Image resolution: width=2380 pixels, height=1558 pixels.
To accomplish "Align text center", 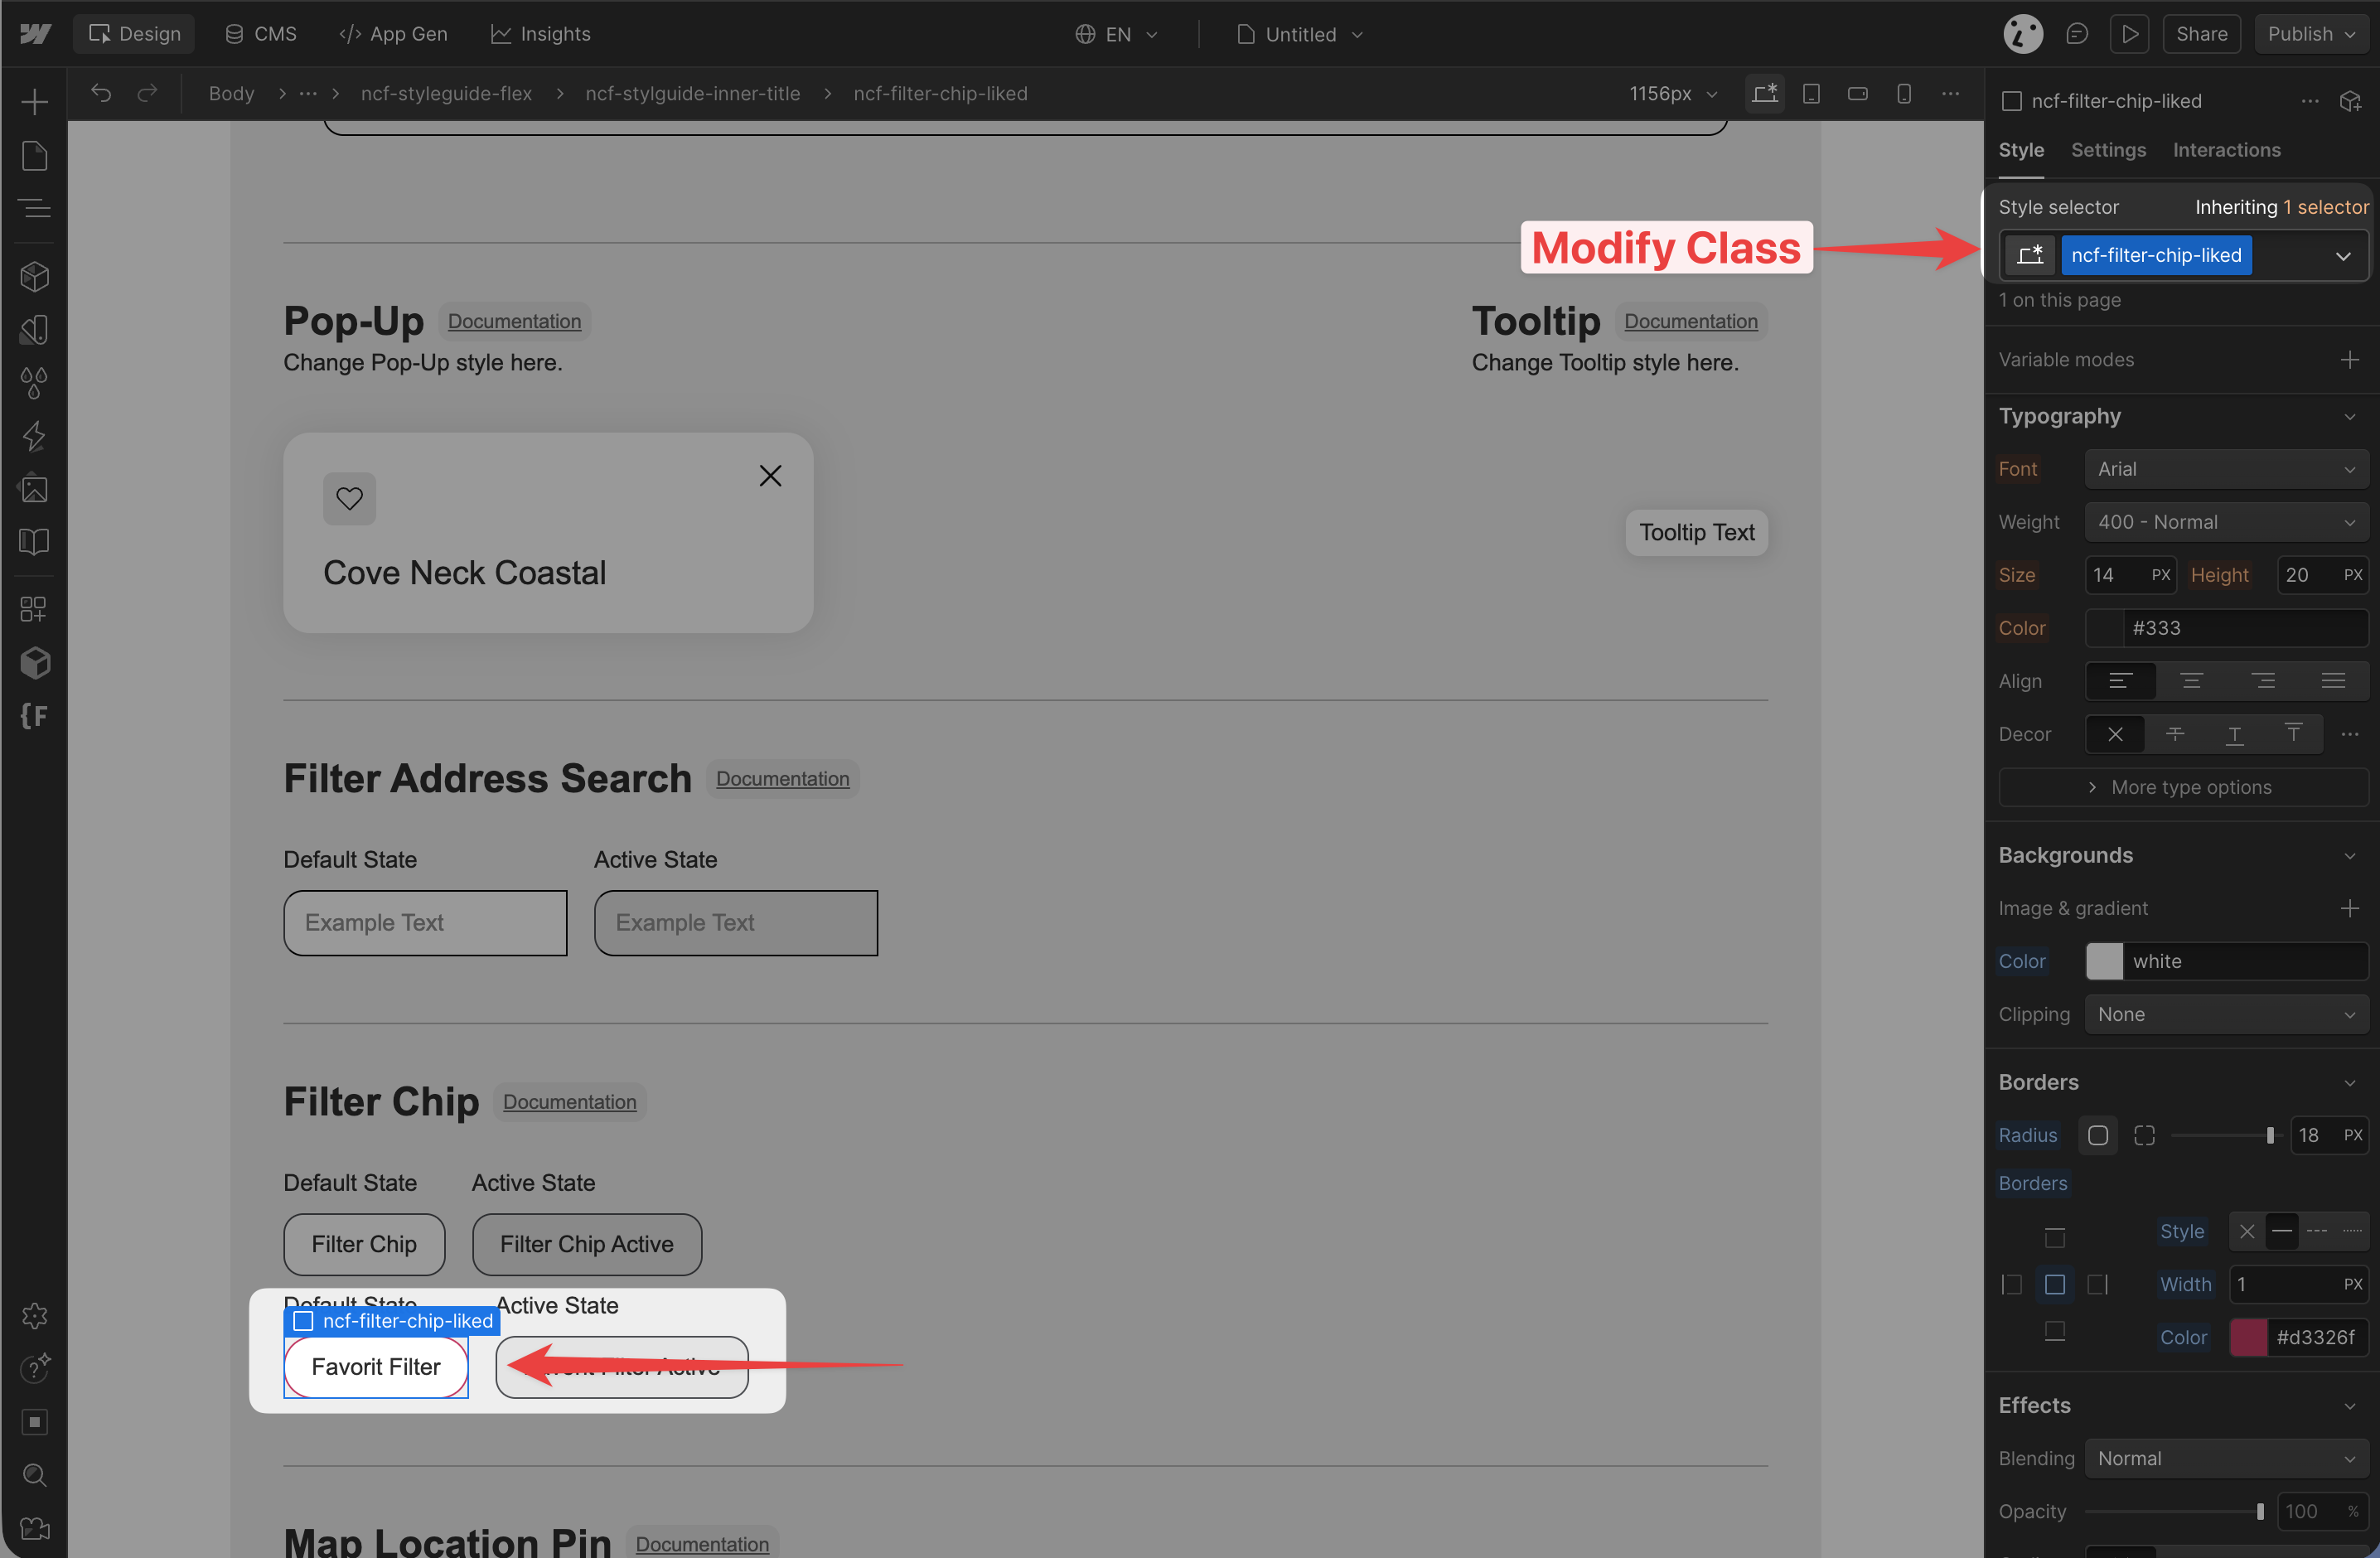I will click(2192, 681).
